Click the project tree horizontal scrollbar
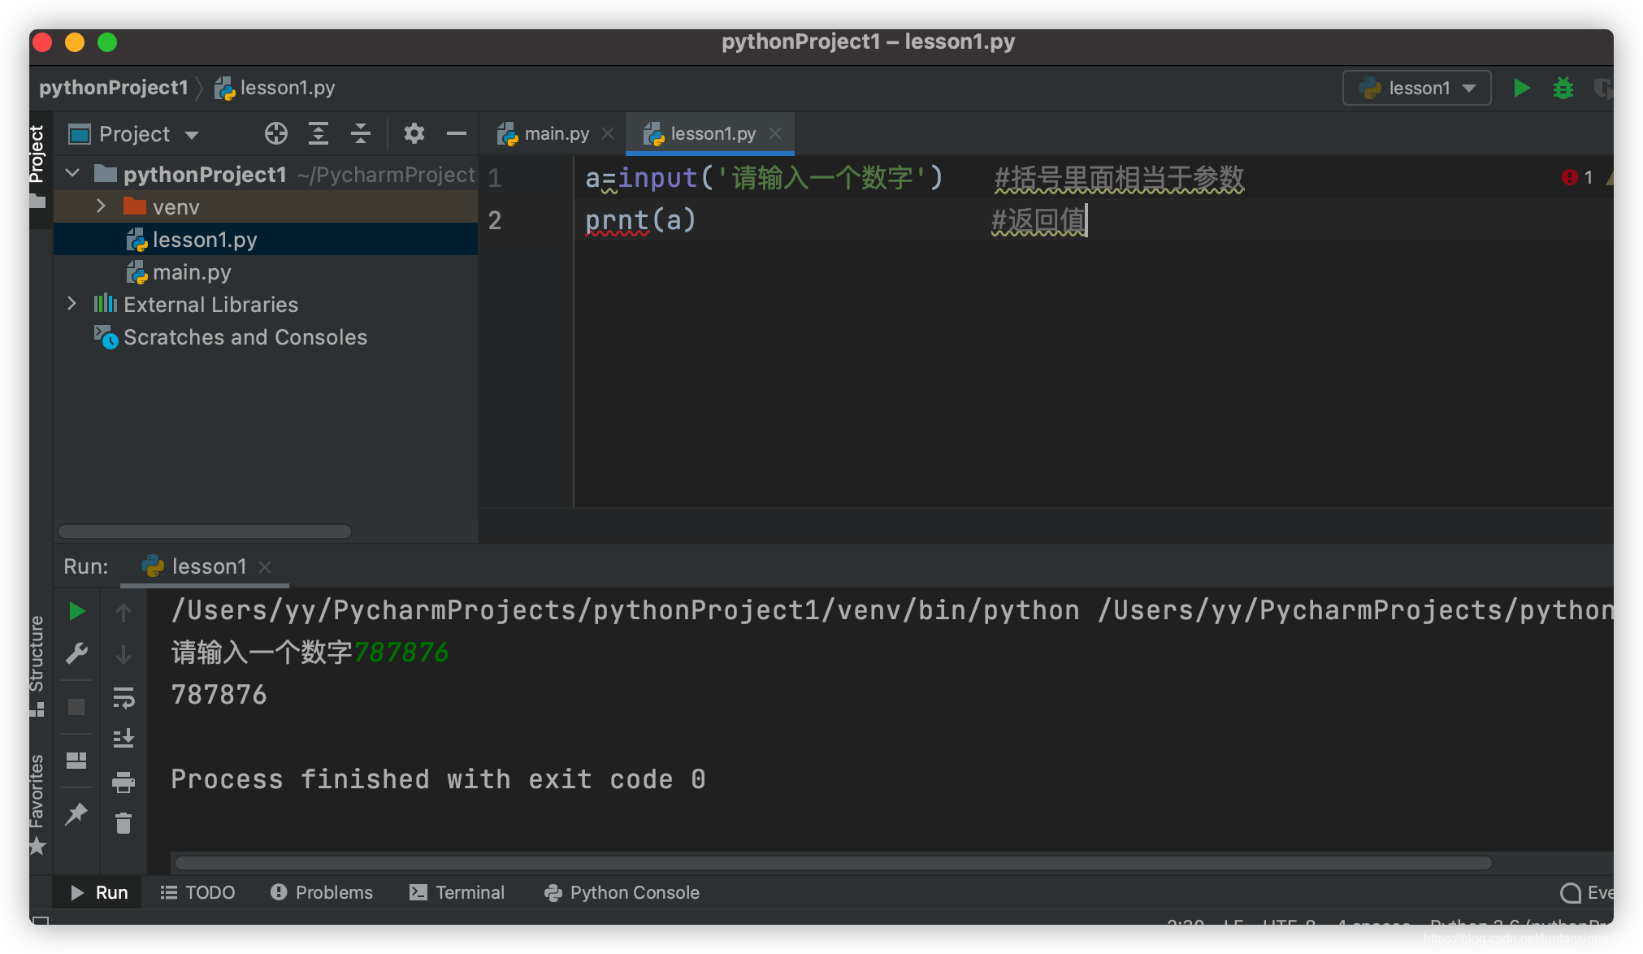This screenshot has width=1643, height=954. tap(205, 531)
